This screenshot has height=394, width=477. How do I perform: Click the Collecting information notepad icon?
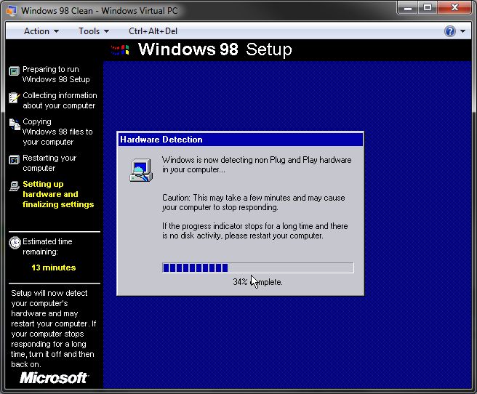tap(14, 97)
